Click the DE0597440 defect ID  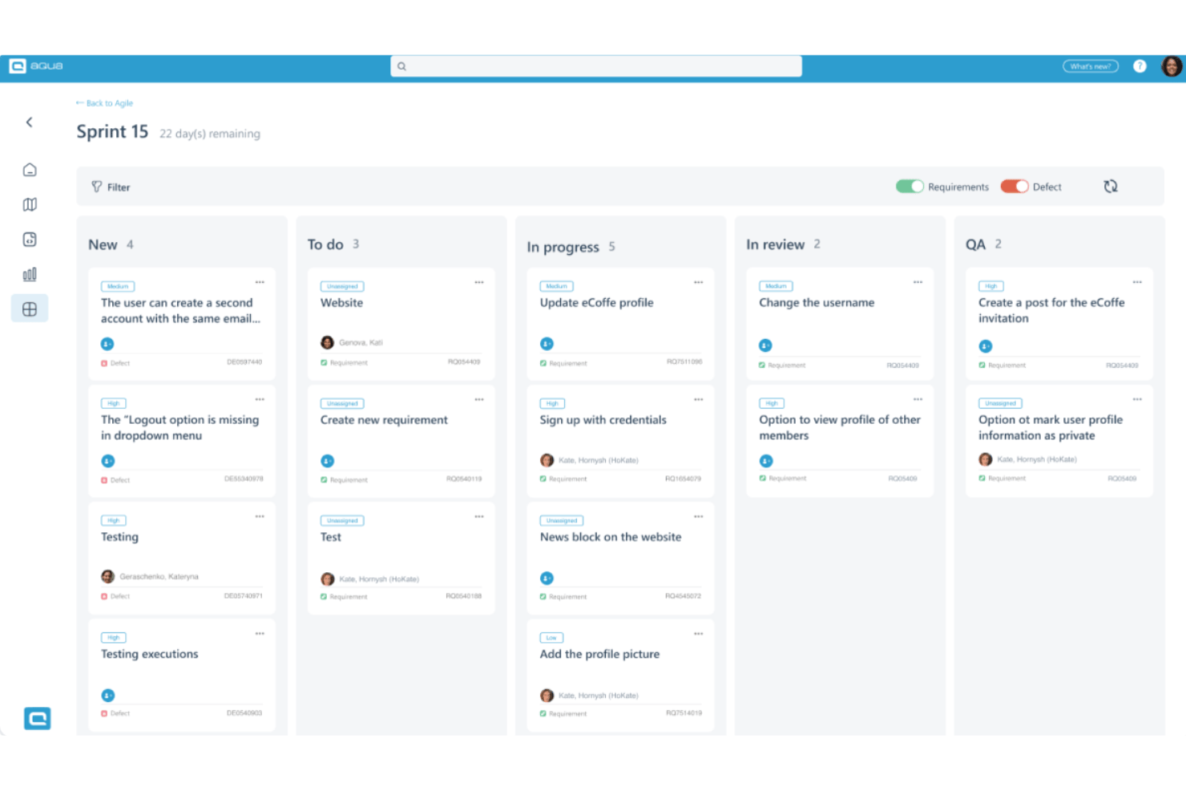tap(244, 362)
